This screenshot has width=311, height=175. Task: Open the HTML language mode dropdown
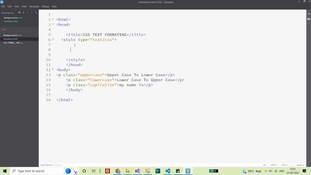pyautogui.click(x=285, y=165)
